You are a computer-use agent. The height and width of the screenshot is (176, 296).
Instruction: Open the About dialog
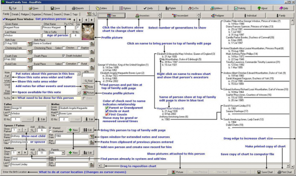[262, 8]
